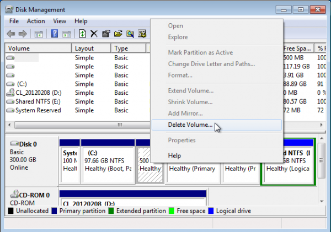Click Add Mirror... context menu entry

click(x=217, y=114)
